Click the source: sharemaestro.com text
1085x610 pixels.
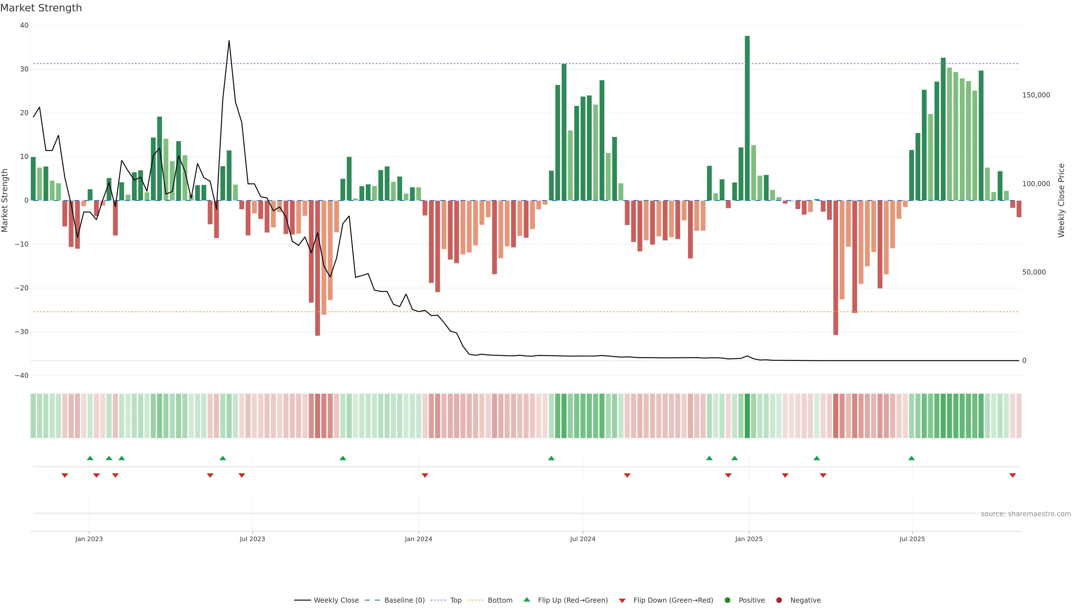(x=1026, y=514)
